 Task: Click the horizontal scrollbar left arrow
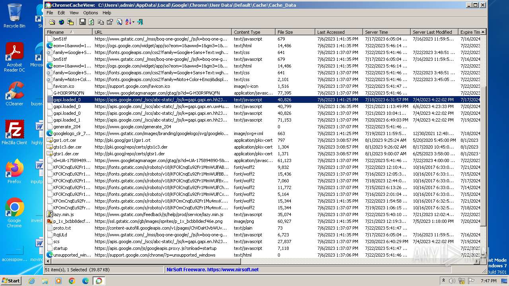(49, 261)
